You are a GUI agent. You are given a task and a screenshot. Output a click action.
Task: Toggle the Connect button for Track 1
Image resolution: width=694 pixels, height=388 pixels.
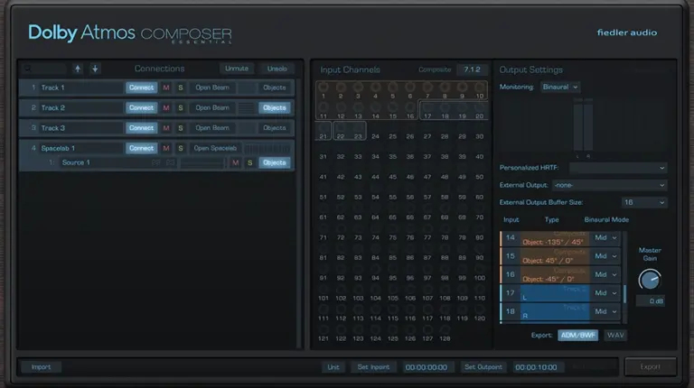coord(141,88)
